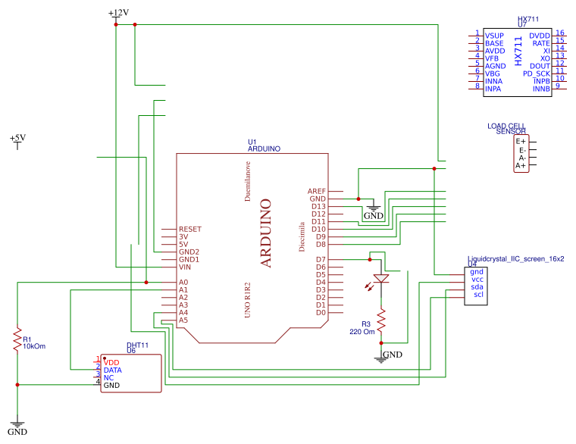The width and height of the screenshot is (576, 444).
Task: Click the Arduino 'D9' pin label
Action: (321, 237)
